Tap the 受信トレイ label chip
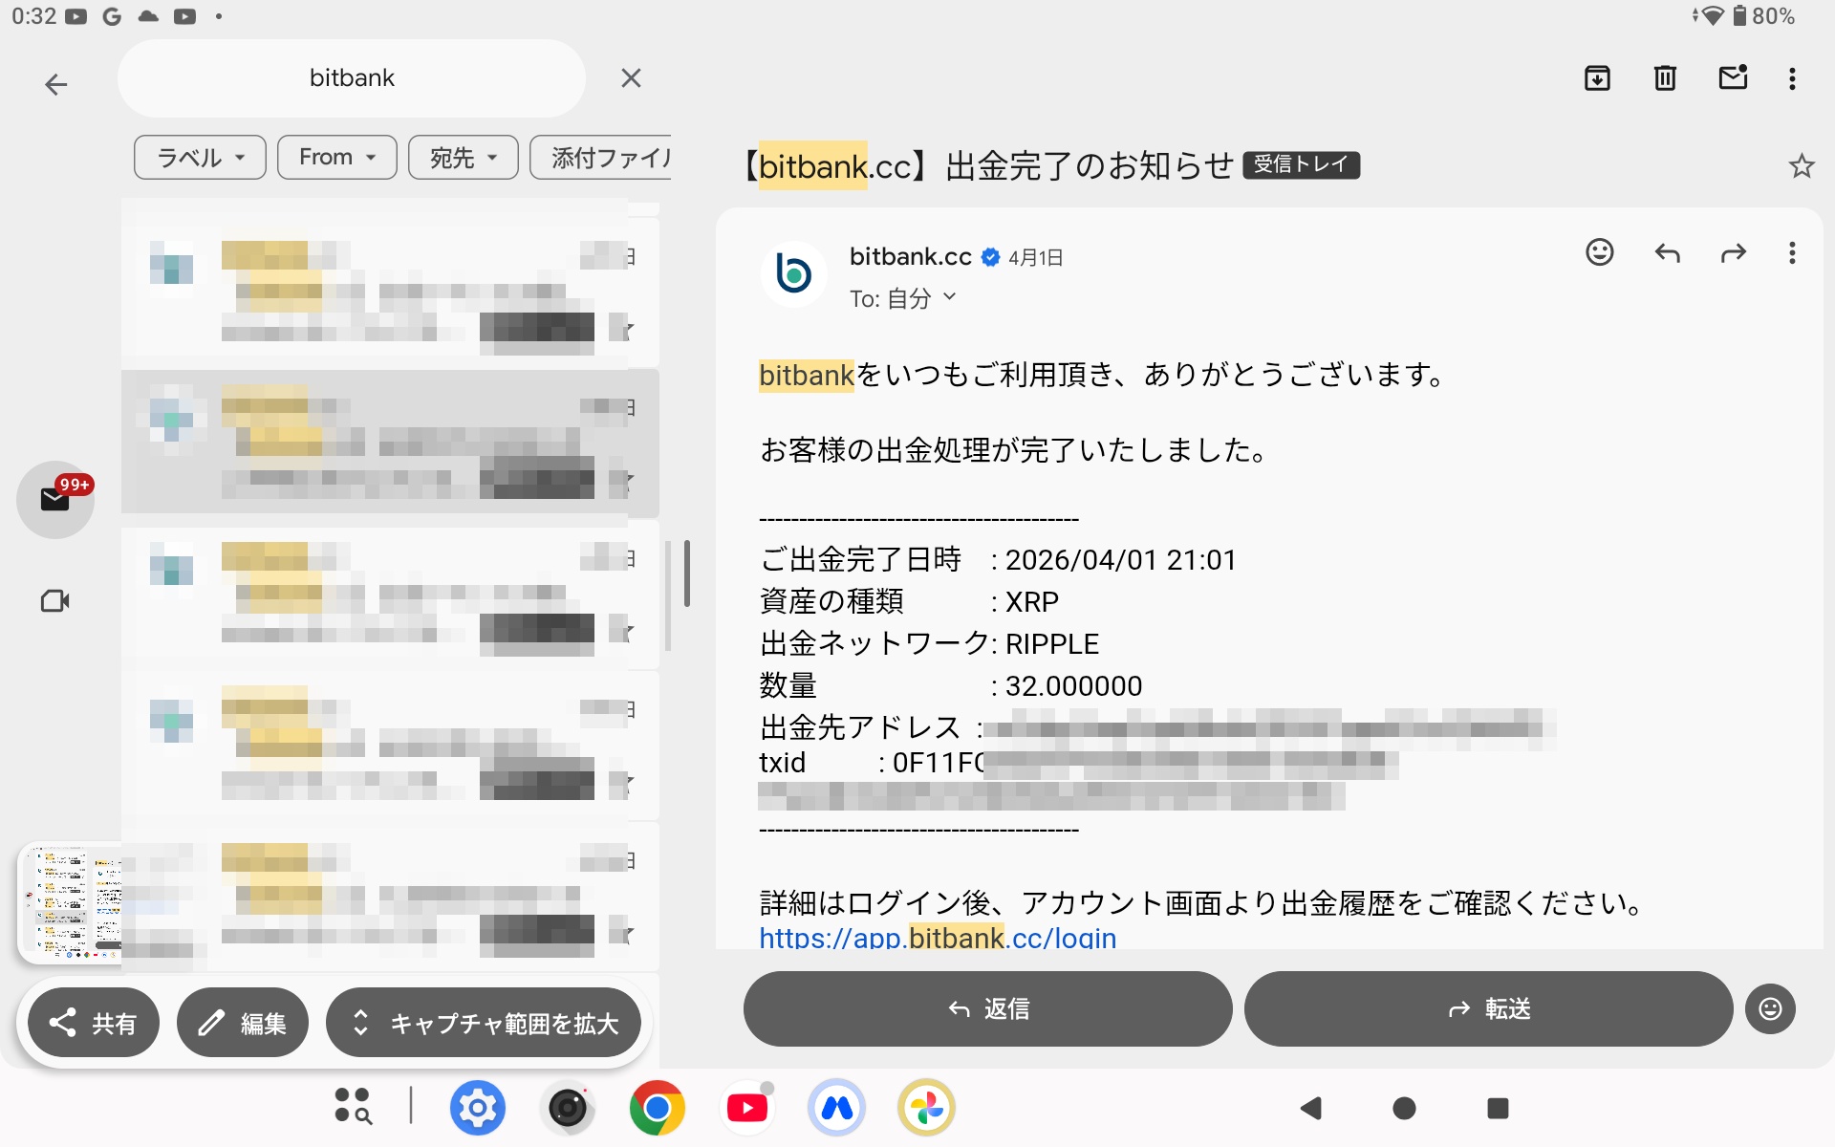Viewport: 1835px width, 1147px height. click(1301, 165)
